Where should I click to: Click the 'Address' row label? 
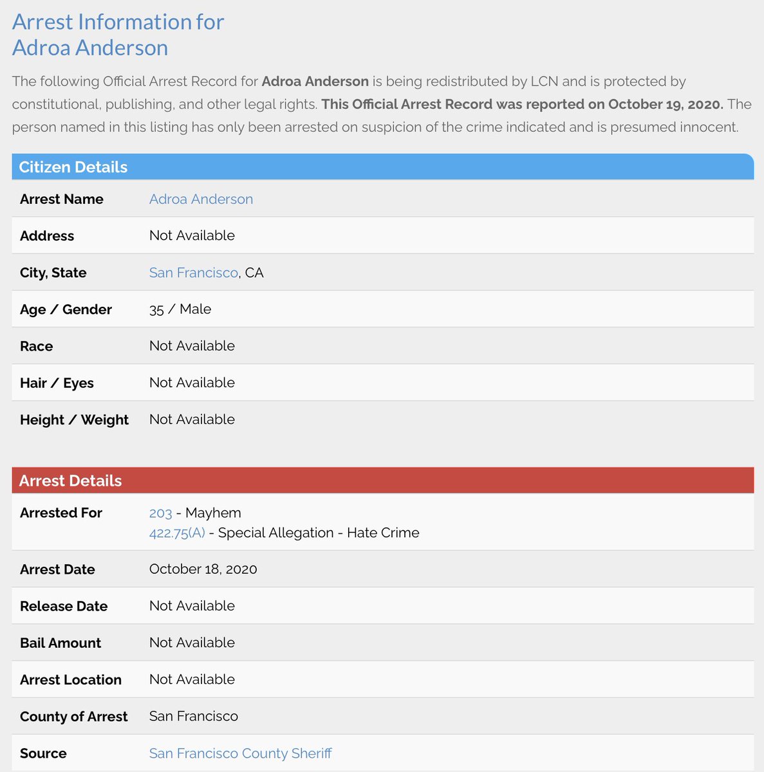47,236
